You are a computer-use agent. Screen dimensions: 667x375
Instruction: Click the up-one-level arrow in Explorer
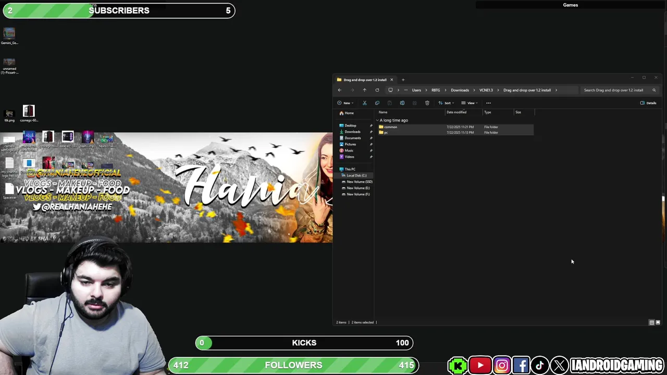pos(365,90)
